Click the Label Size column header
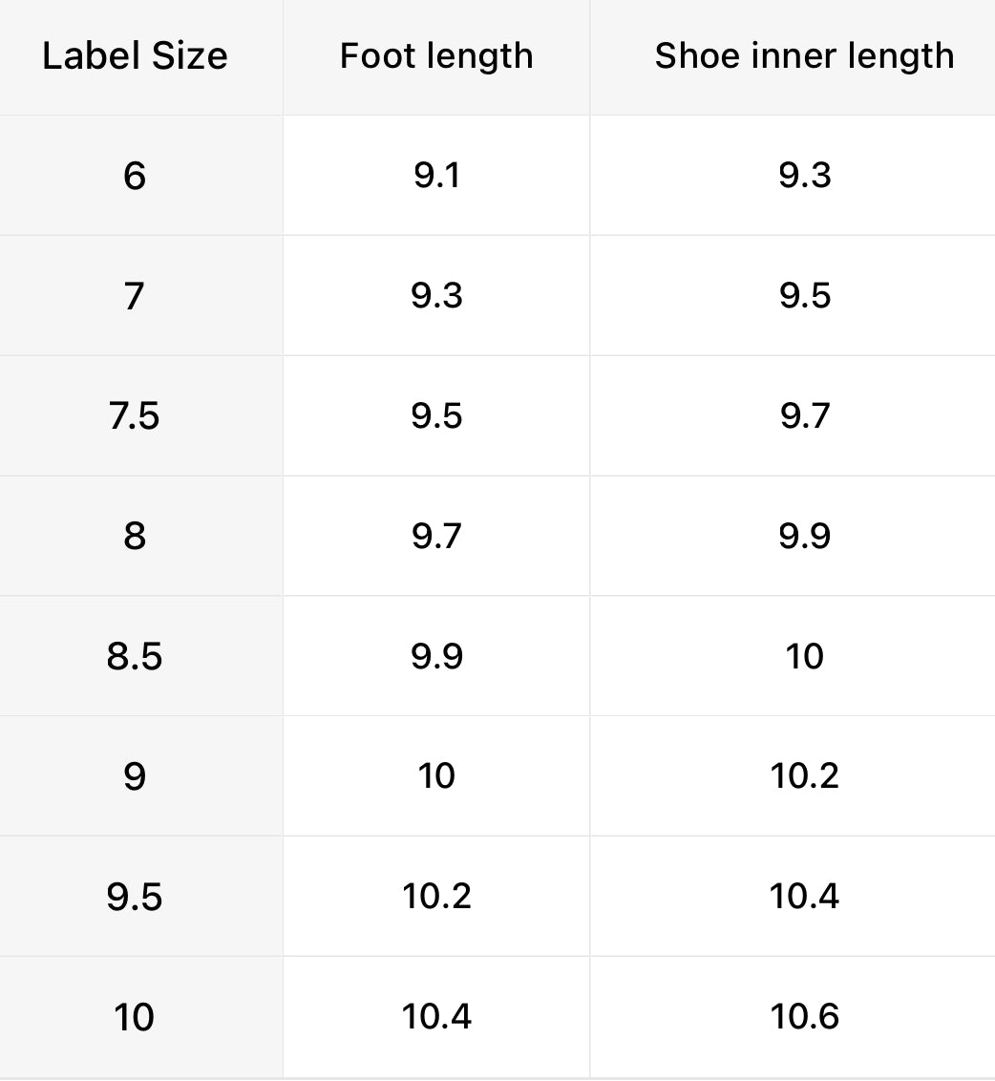The width and height of the screenshot is (995, 1081). click(x=135, y=56)
